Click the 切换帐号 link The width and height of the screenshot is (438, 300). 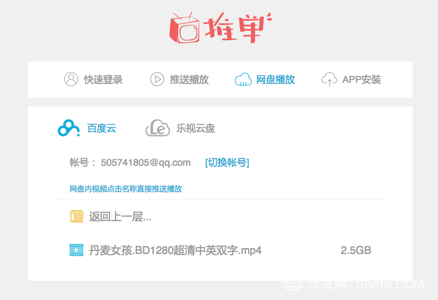227,162
